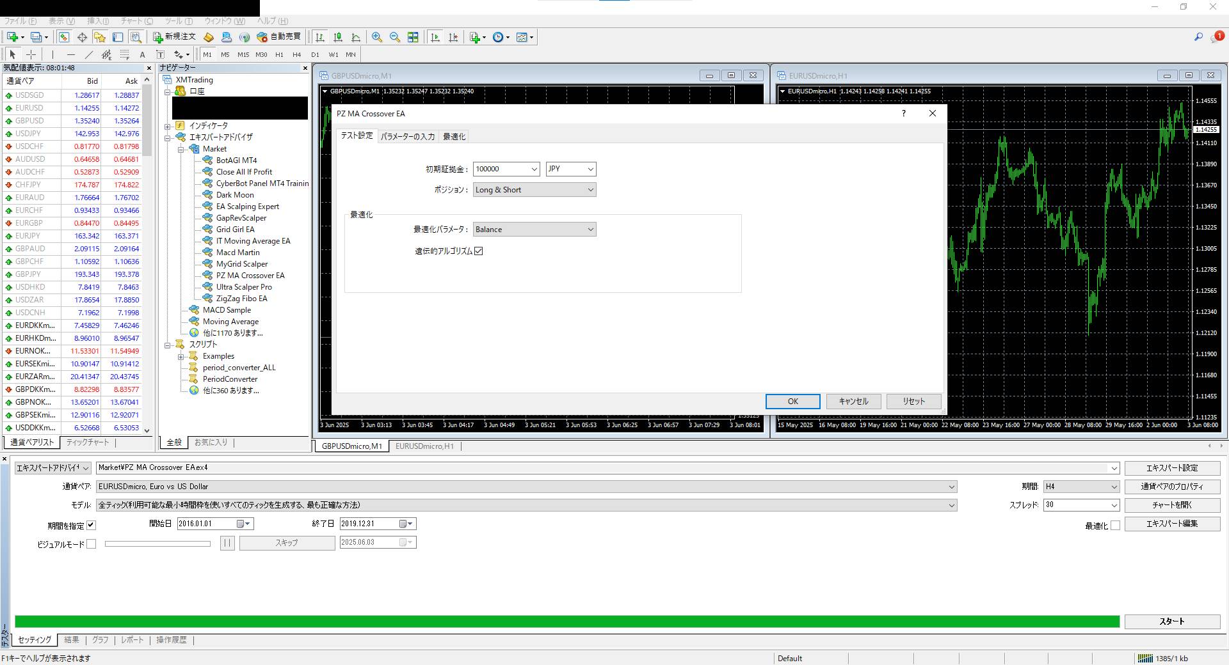Switch to ティックチャート tab

click(88, 442)
